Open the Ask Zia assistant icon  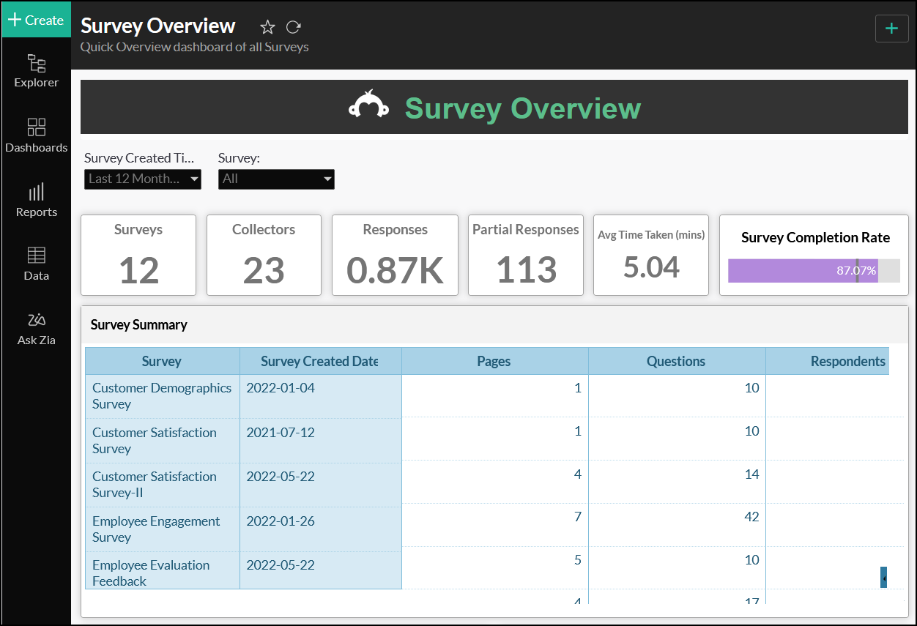36,328
